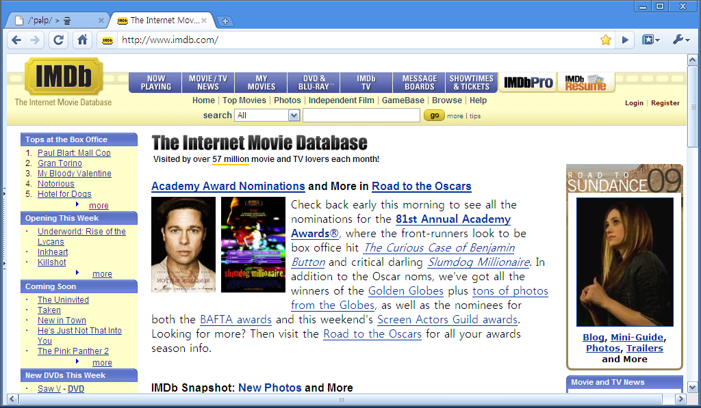
Task: Close The Internet Movie Database tab
Action: click(204, 21)
